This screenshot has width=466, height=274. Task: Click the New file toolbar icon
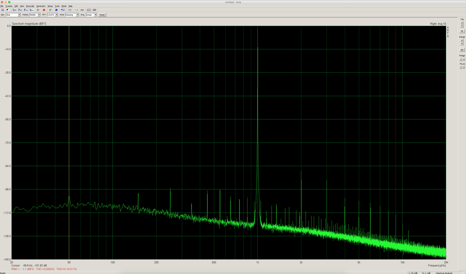(3, 10)
